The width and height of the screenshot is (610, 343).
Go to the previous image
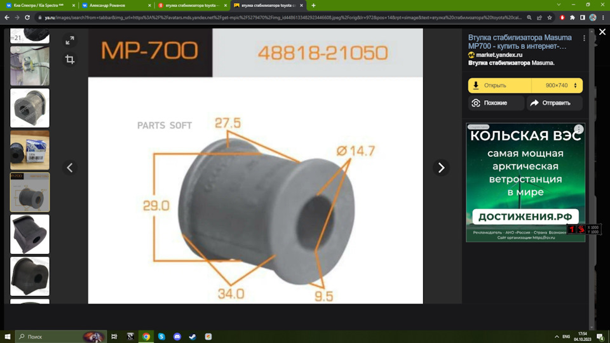click(x=70, y=168)
